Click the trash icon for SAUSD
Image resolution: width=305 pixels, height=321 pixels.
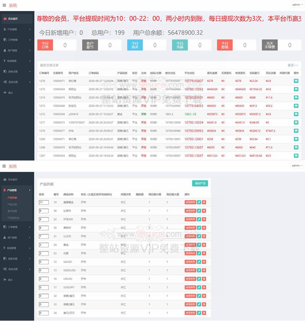pyautogui.click(x=204, y=262)
